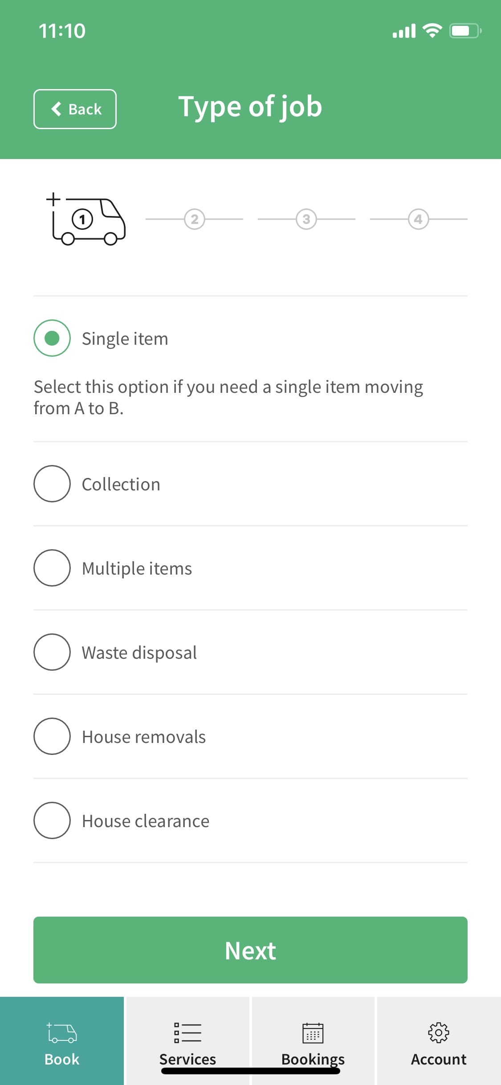Open Book tab van icon

click(62, 1032)
